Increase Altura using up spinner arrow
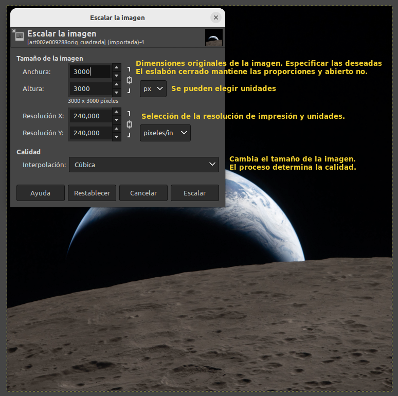Viewport: 398px width, 396px height. (117, 85)
